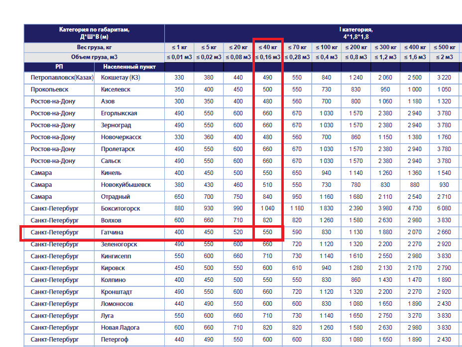
Task: Select the Новокуйбышевск destination cell
Action: [126, 185]
